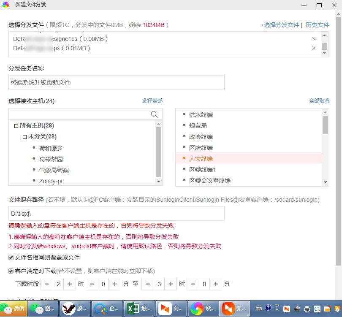This screenshot has height=317, width=342.
Task: Click host tree scrollbar down arrow
Action: 159,182
